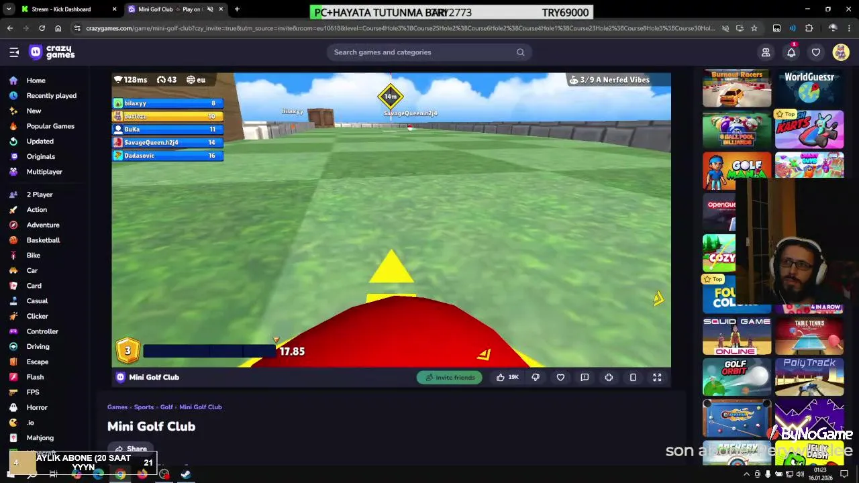
Task: Open the user profile avatar
Action: point(841,52)
